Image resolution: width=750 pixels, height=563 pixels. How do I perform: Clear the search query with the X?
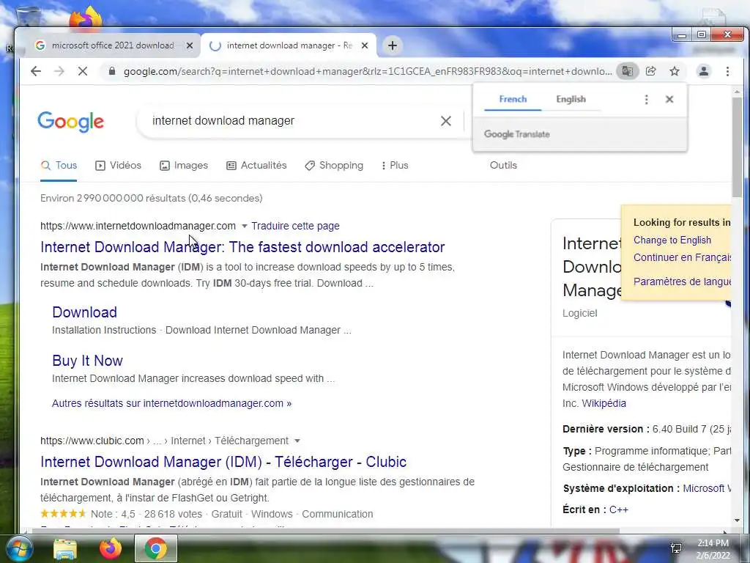pyautogui.click(x=446, y=121)
